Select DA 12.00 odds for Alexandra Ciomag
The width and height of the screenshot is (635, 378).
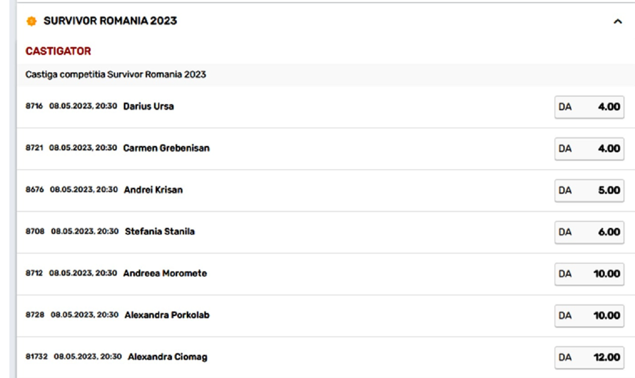pyautogui.click(x=589, y=357)
